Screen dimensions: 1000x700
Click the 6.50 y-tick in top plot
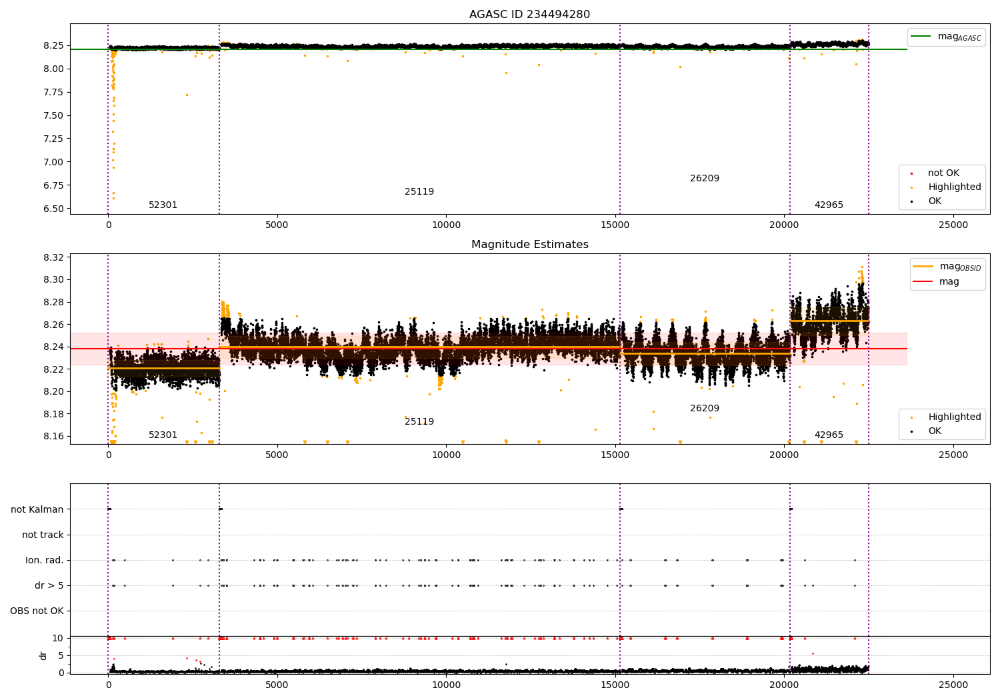tap(53, 209)
